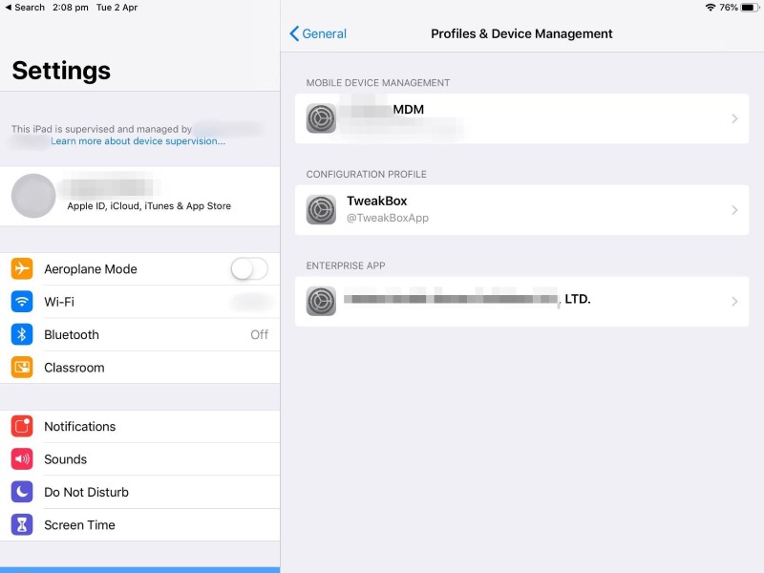Viewport: 764px width, 573px height.
Task: Tap the Sounds speaker icon
Action: coord(22,459)
